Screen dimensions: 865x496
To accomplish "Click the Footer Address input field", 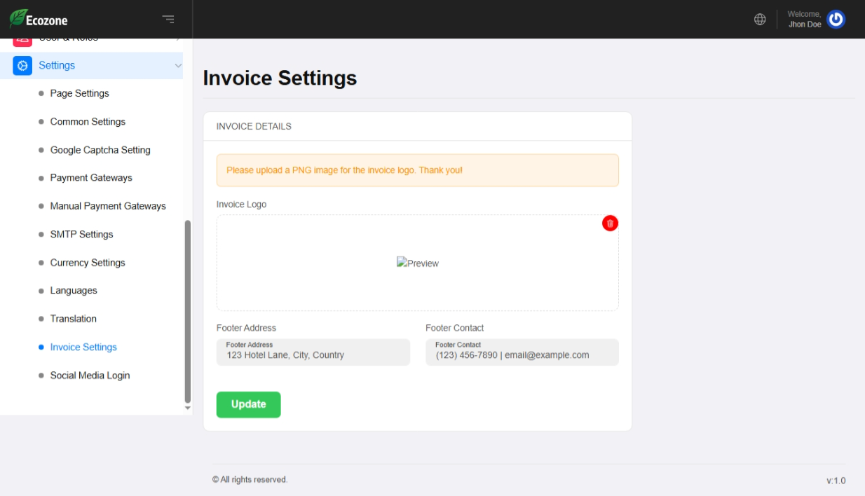I will coord(313,352).
